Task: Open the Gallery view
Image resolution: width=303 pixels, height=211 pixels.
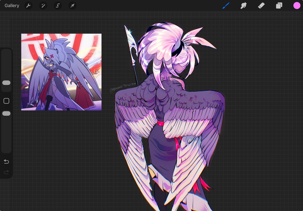Action: pos(12,6)
